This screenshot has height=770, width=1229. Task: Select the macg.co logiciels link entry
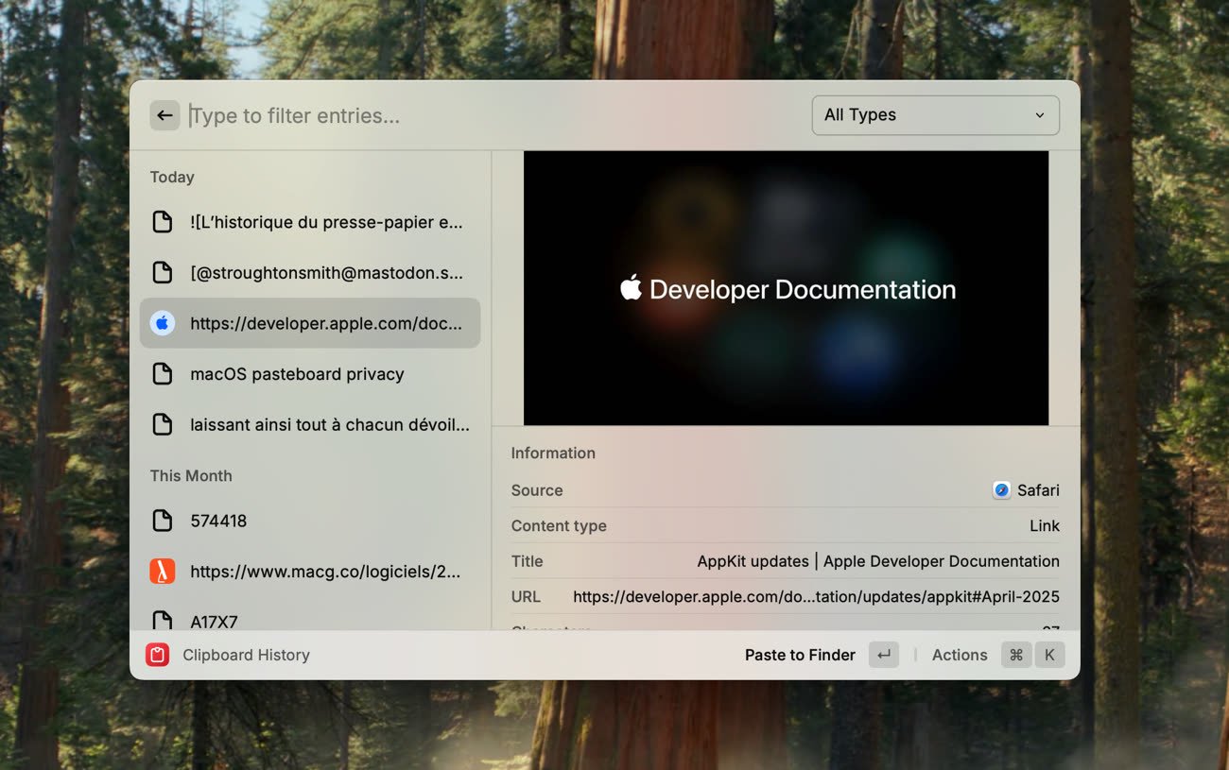coord(310,572)
